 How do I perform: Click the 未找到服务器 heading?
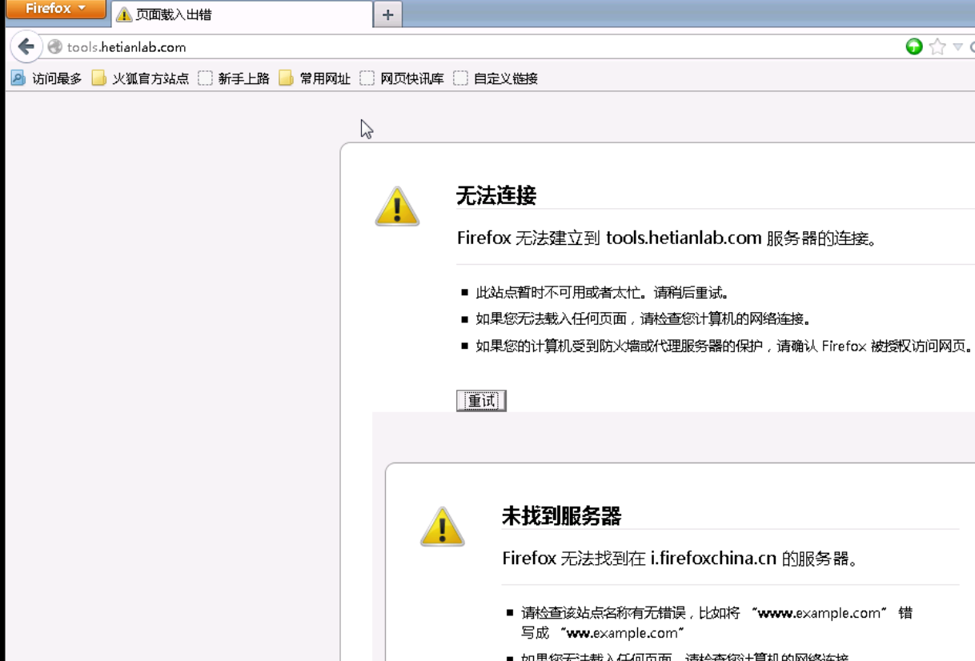pos(562,516)
